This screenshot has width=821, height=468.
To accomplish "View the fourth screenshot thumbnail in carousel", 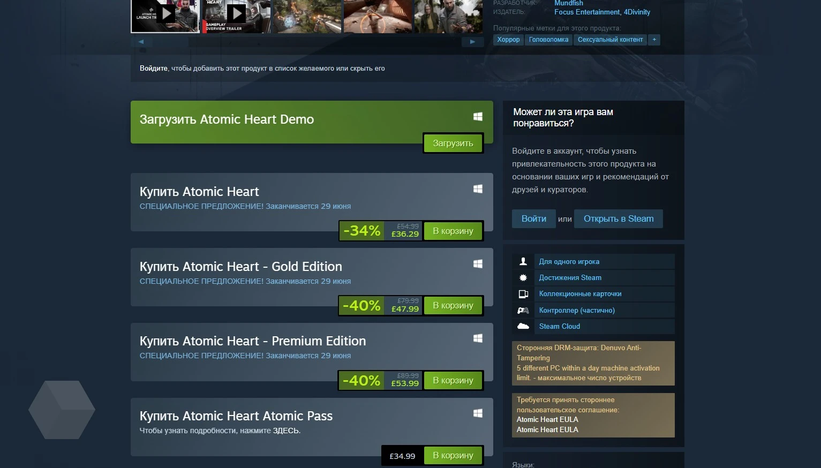I will [378, 16].
